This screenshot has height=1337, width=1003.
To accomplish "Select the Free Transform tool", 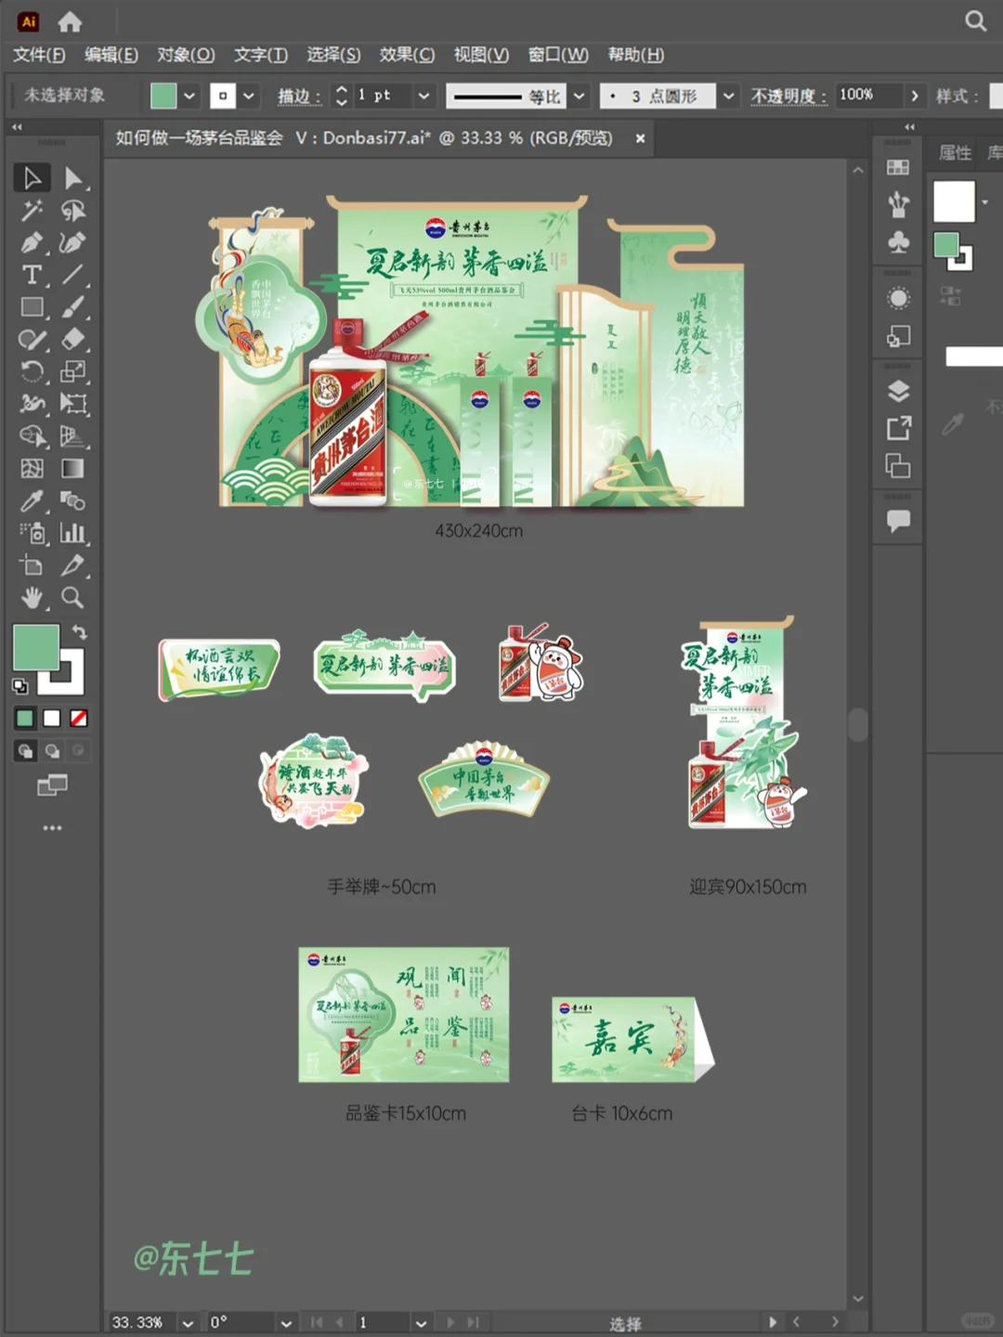I will tap(73, 404).
